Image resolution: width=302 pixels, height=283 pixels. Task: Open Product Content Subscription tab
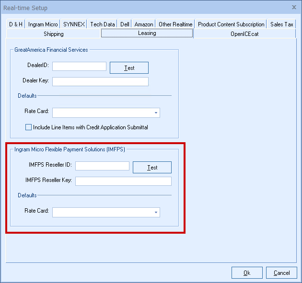coord(231,24)
